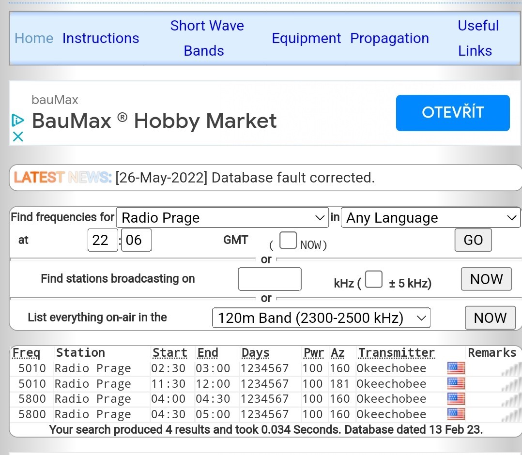Click the US flag in the 02:30 row

(x=456, y=368)
